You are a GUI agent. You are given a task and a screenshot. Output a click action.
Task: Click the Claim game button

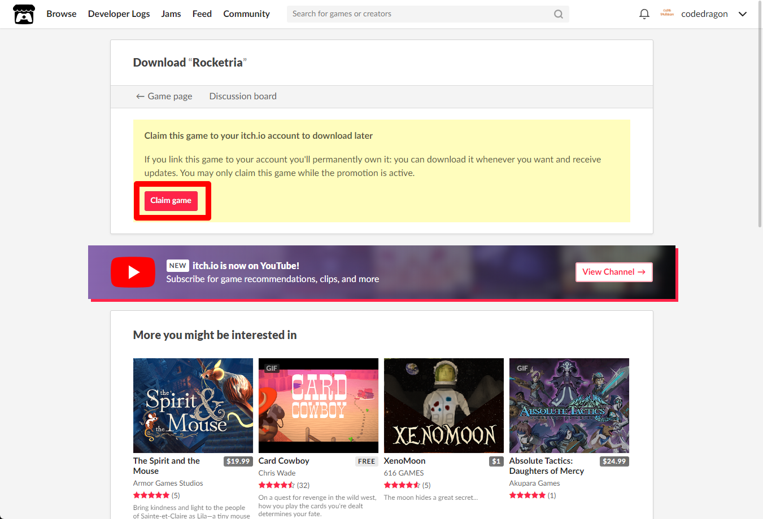pos(171,201)
